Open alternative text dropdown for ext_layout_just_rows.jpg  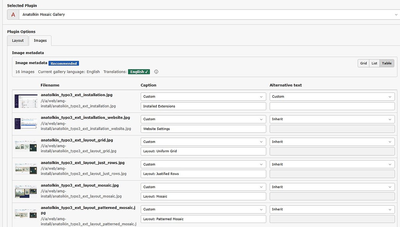point(332,164)
